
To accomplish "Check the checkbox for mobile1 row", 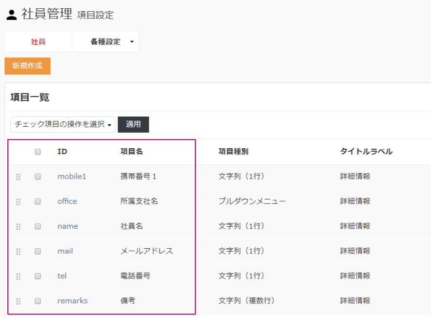I will (38, 177).
